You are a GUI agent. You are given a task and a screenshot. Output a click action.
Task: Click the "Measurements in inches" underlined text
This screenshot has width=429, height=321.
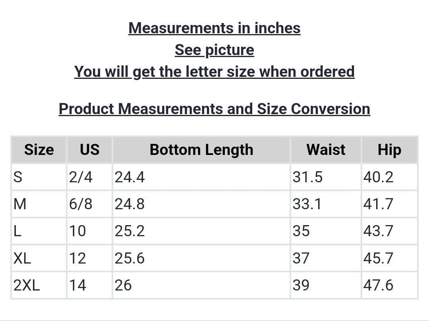pyautogui.click(x=214, y=28)
